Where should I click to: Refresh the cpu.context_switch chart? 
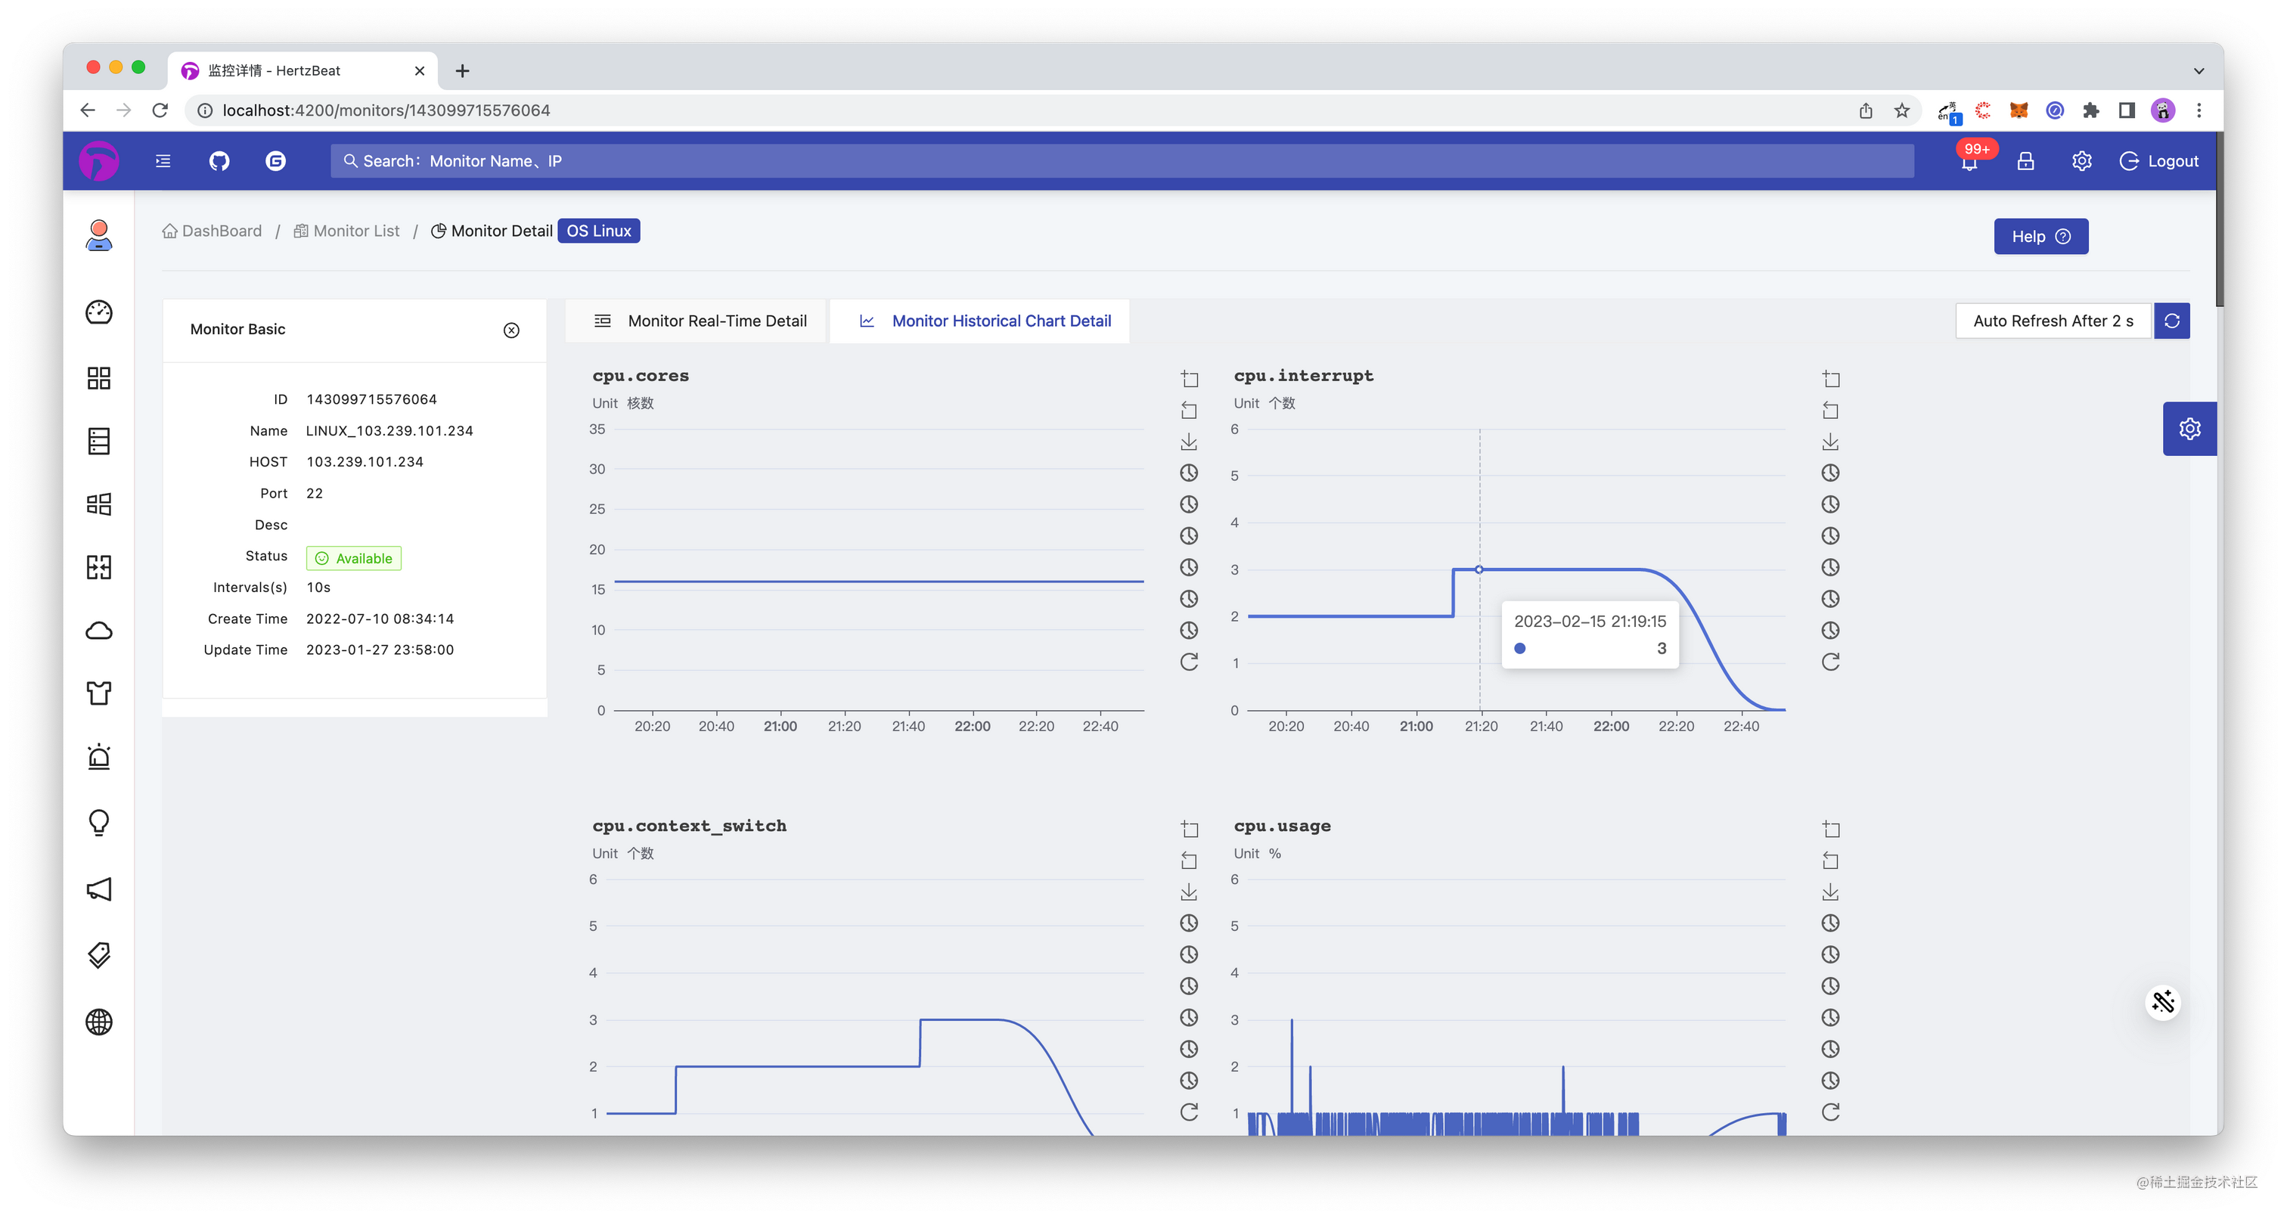tap(1189, 1112)
